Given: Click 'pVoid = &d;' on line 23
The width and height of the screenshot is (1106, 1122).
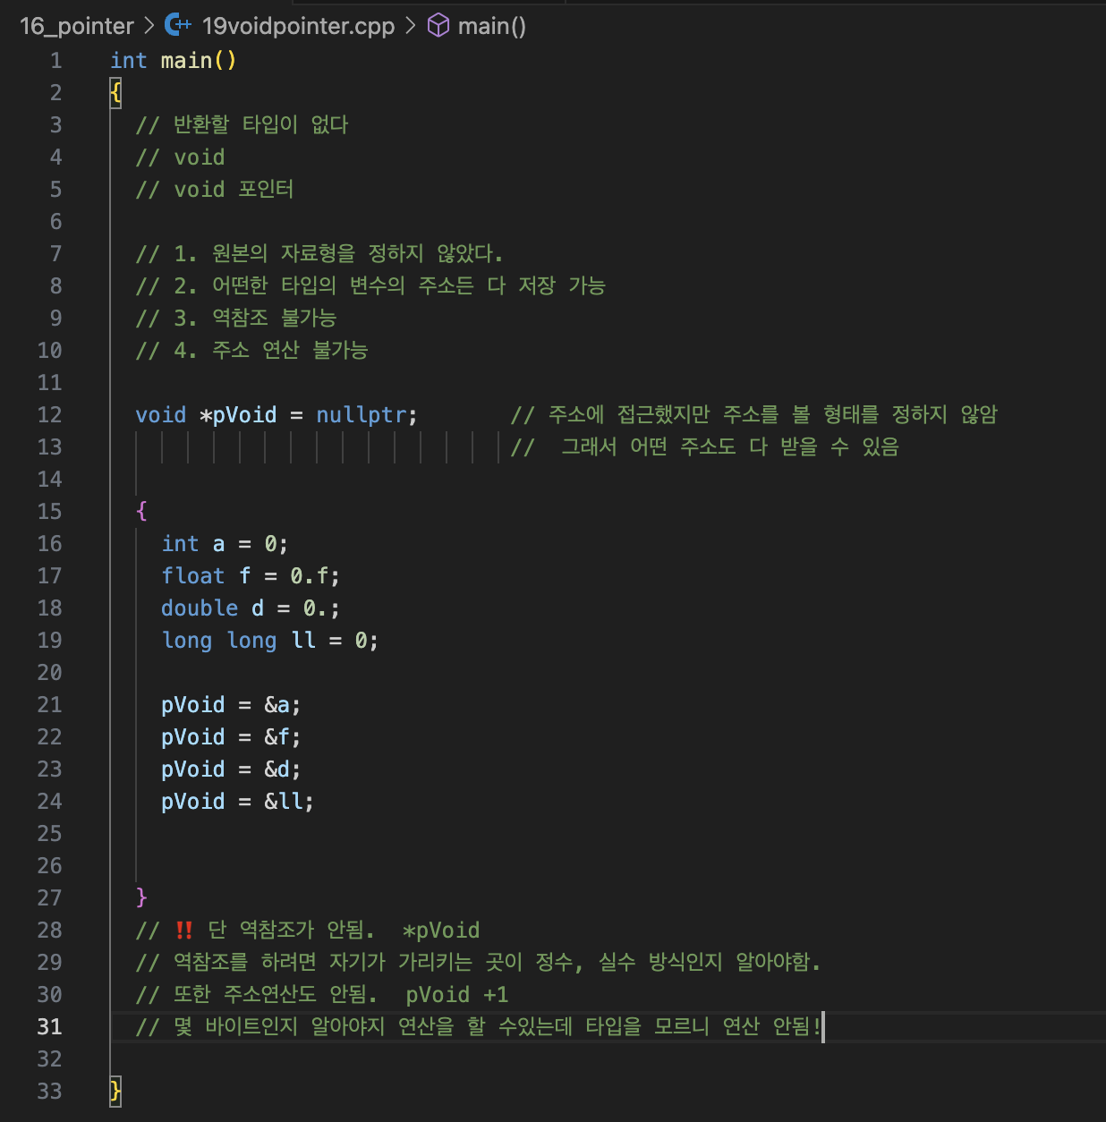Looking at the screenshot, I should (x=231, y=769).
